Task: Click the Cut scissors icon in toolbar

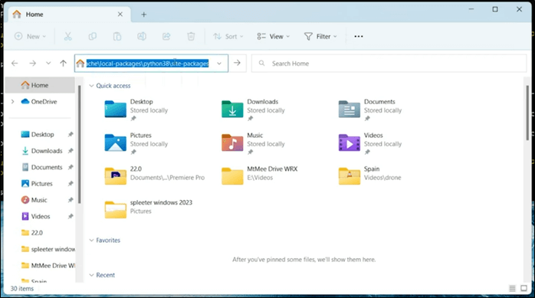Action: [x=68, y=36]
